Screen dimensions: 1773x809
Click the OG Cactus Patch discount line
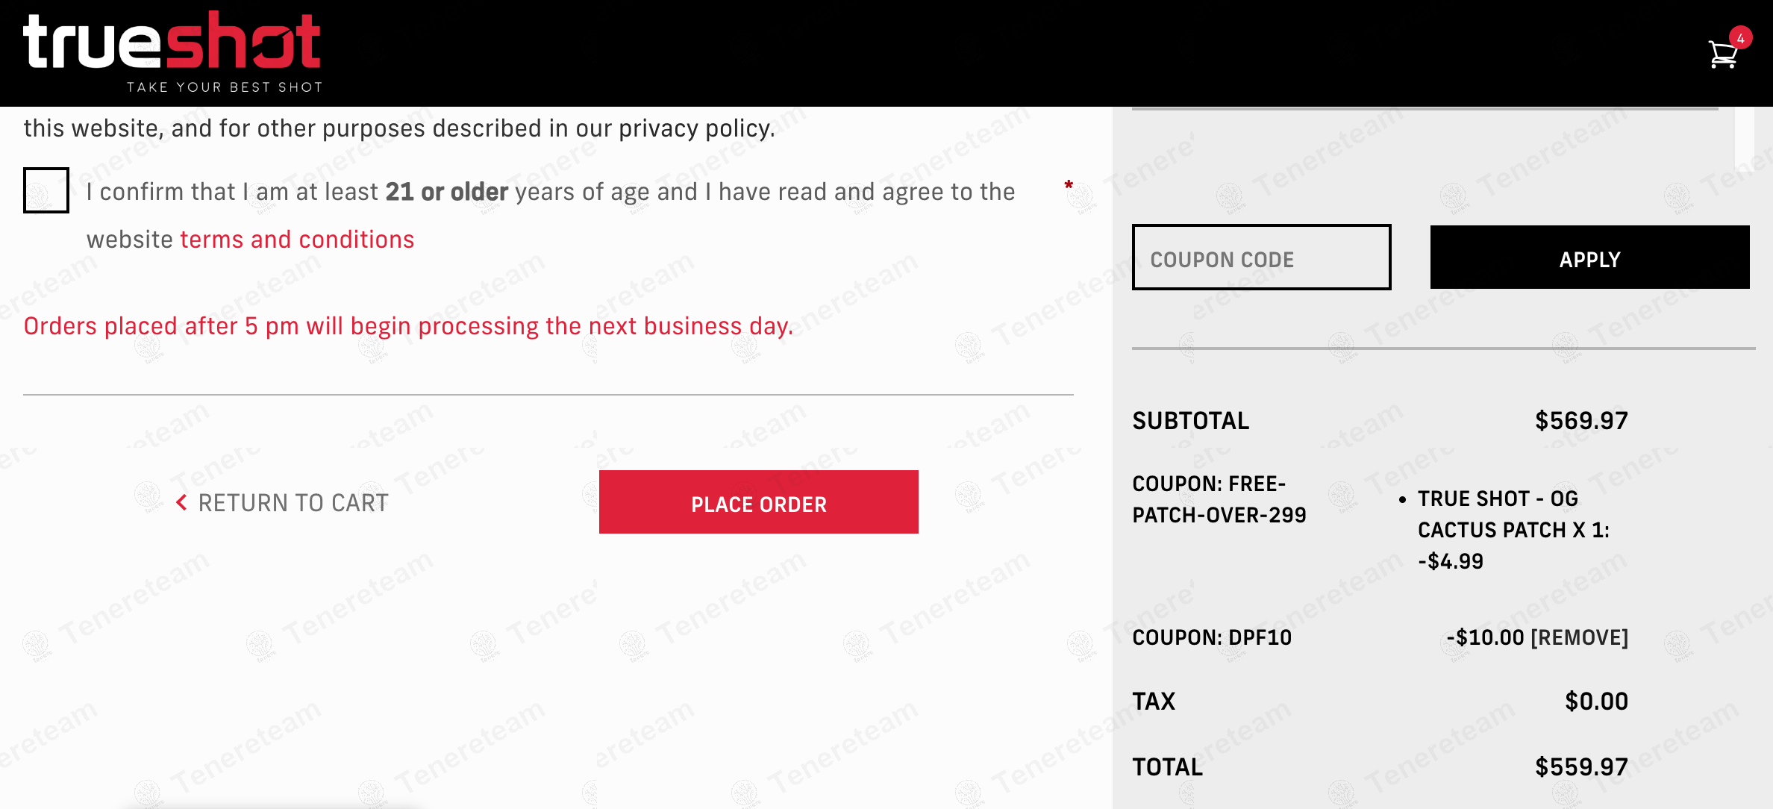pos(1513,530)
